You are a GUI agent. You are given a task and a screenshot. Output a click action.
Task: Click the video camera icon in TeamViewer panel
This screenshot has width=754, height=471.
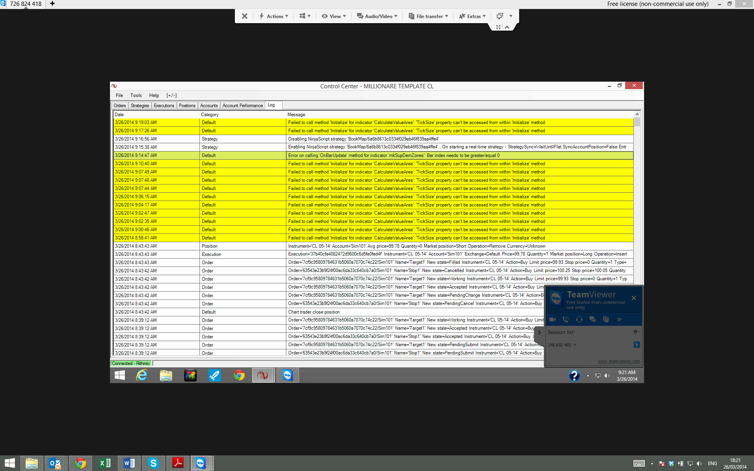coord(553,319)
